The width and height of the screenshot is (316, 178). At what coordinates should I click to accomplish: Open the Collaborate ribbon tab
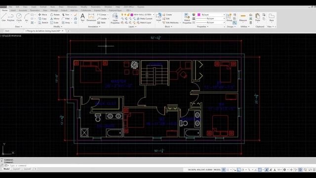point(85,10)
